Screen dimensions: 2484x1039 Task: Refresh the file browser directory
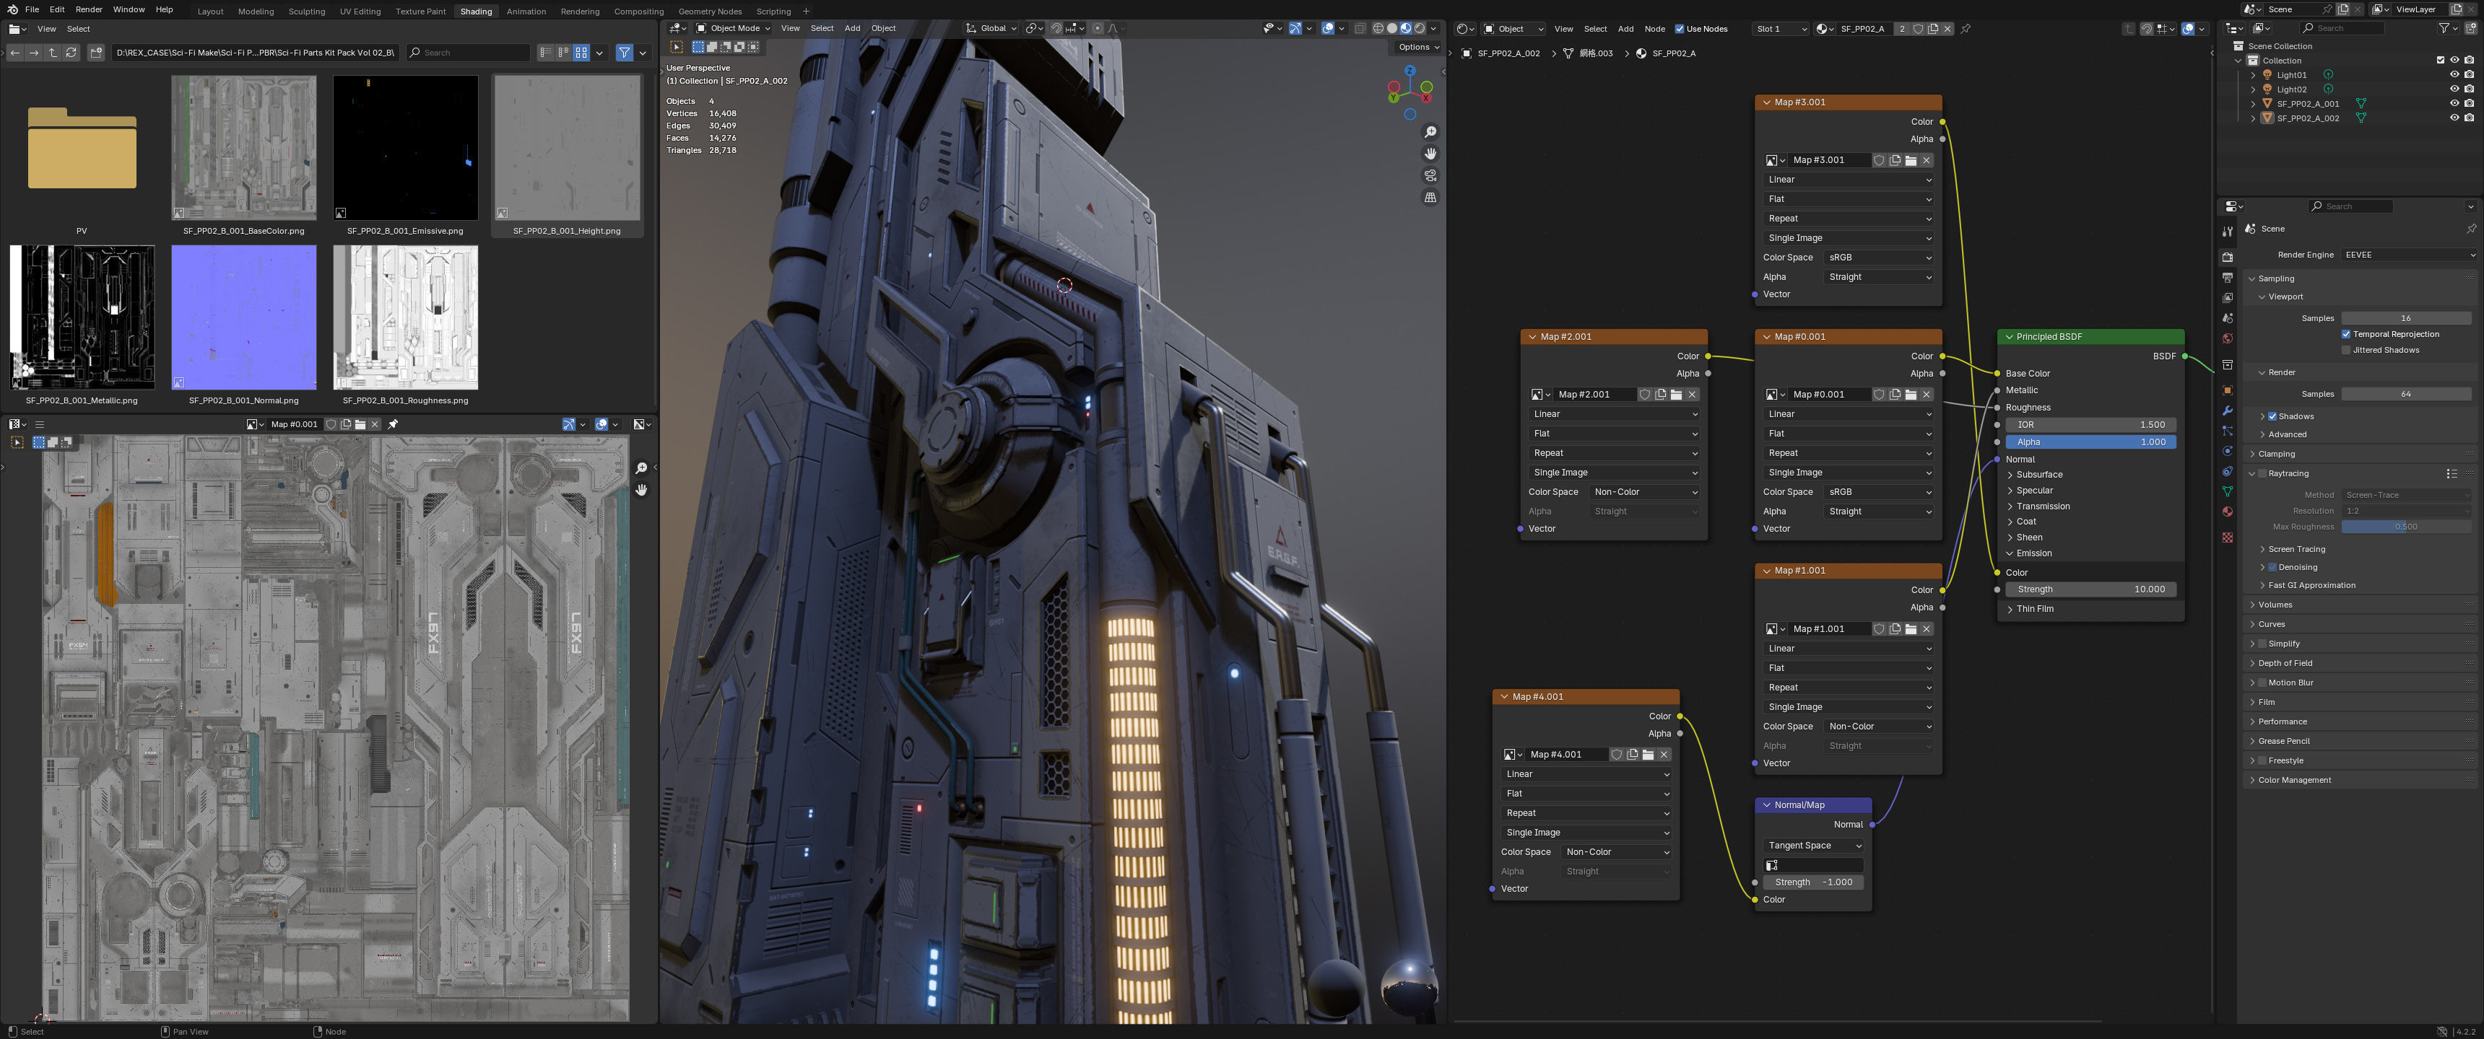[x=71, y=53]
